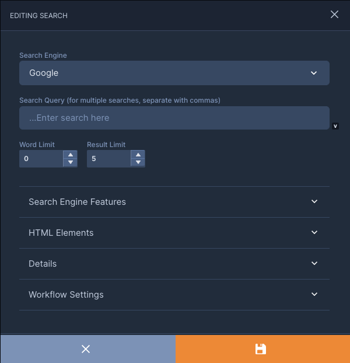Expand the Details section
The image size is (350, 363).
pyautogui.click(x=174, y=264)
